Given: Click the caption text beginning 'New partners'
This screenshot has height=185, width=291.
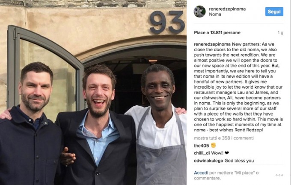Looking at the screenshot, I should 238,87.
